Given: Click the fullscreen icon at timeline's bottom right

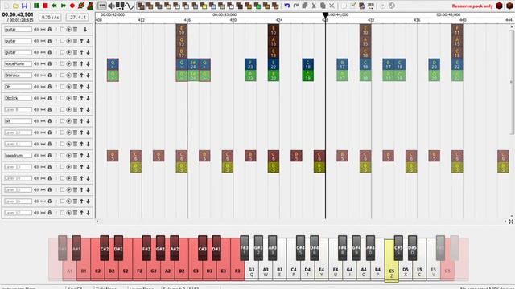Looking at the screenshot, I should (511, 222).
